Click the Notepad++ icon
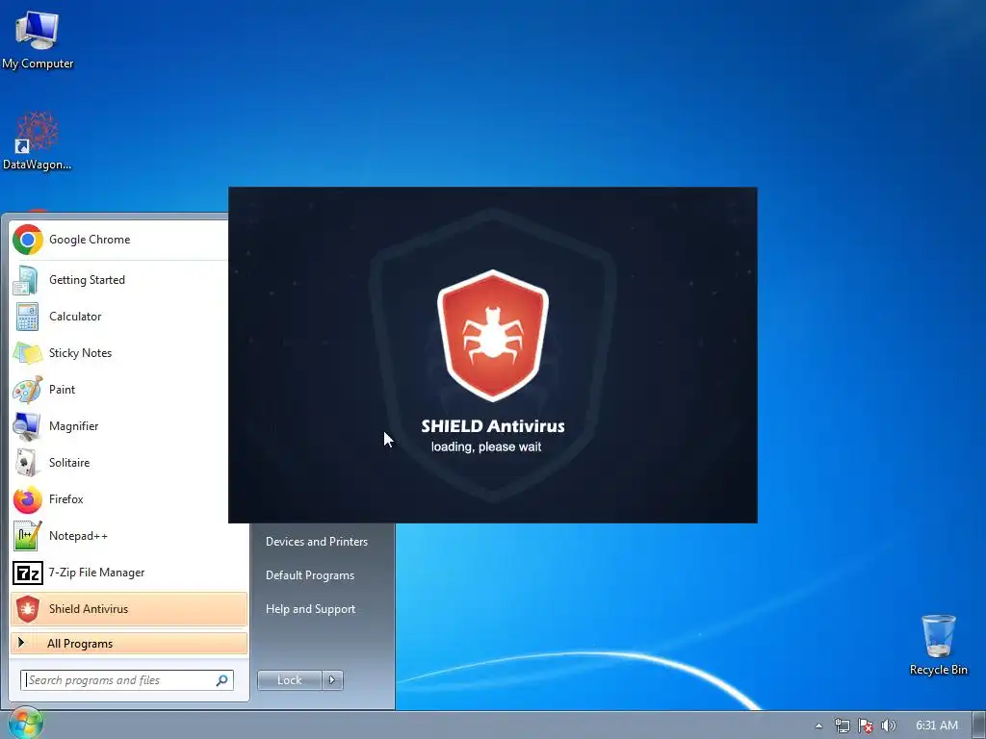 point(28,536)
